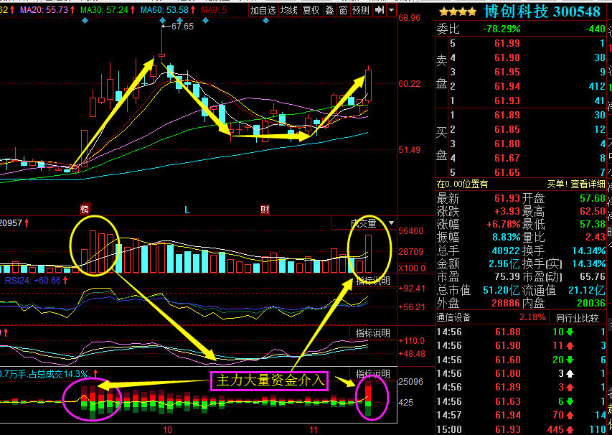612x435 pixels.
Task: Click the 叠 overlay chart icon
Action: pyautogui.click(x=329, y=10)
